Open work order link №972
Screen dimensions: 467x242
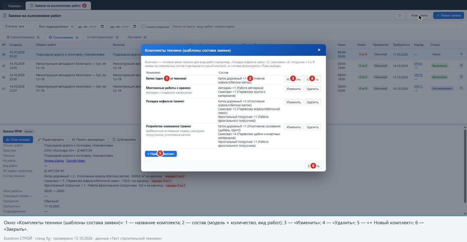coord(418,86)
